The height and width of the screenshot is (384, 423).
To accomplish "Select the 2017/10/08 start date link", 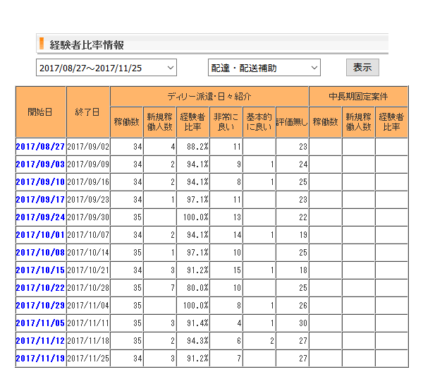I will 40,253.
